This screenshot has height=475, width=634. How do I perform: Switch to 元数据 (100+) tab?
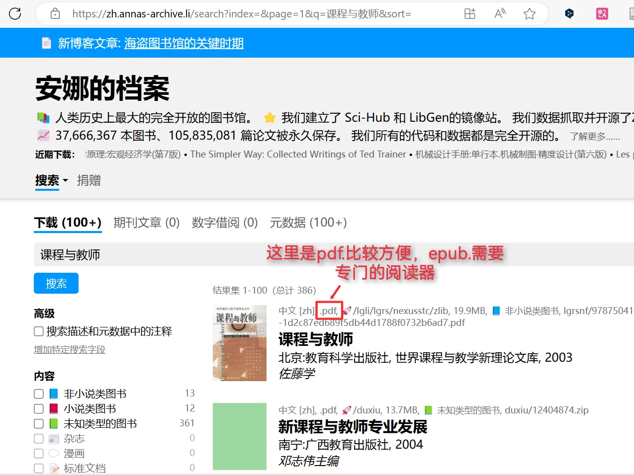[308, 223]
